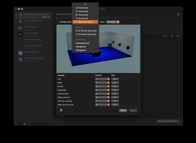Image resolution: width=196 pixels, height=143 pixels.
Task: Select ZoomAudioDevice in the device sidebar
Action: [x=32, y=52]
